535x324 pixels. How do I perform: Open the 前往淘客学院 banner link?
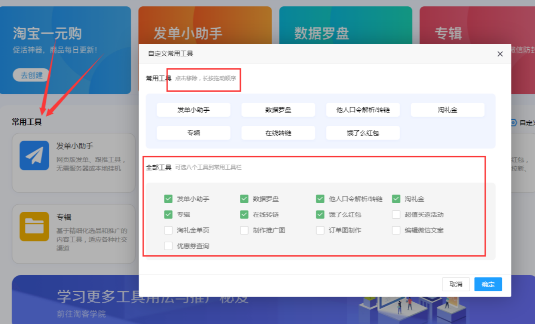[81, 314]
